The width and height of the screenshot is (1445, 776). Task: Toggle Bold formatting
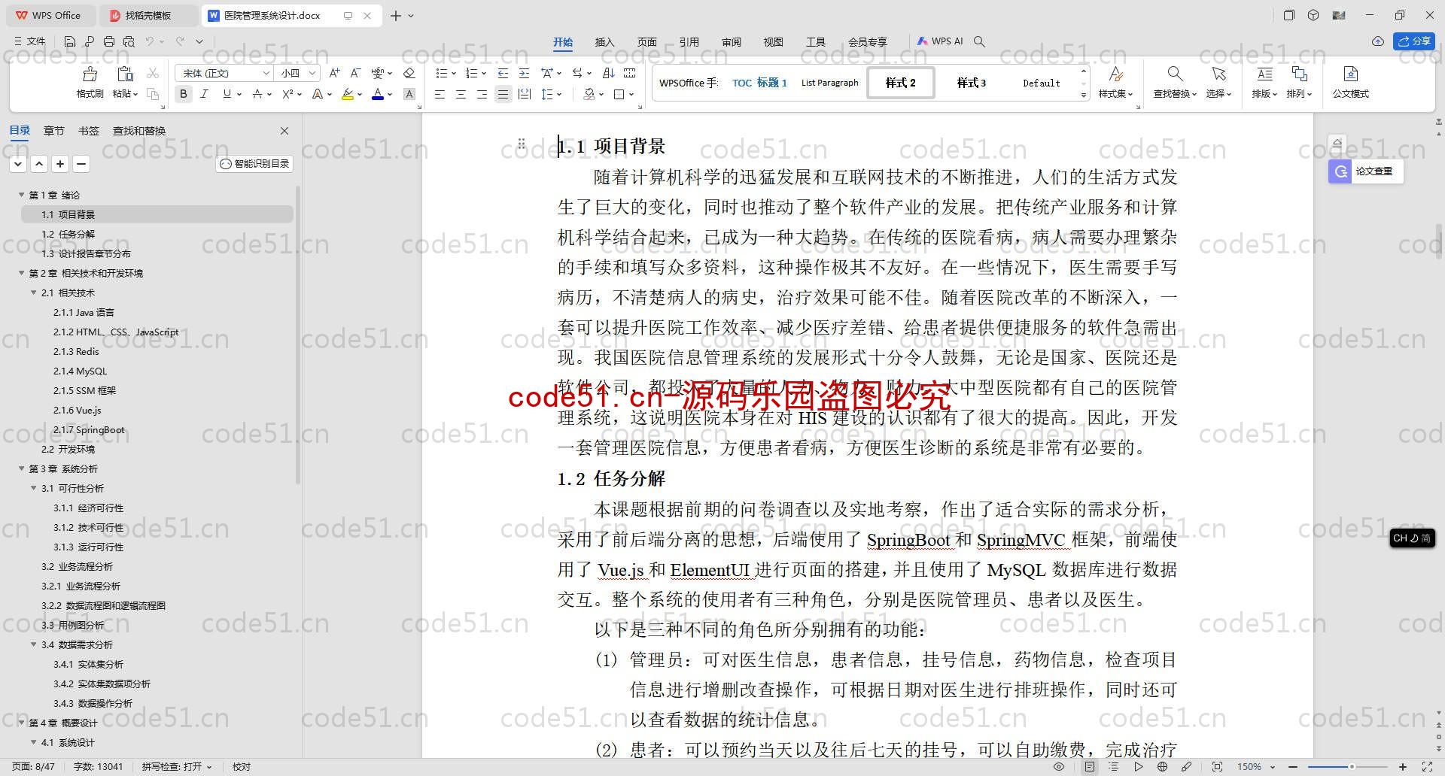[183, 94]
